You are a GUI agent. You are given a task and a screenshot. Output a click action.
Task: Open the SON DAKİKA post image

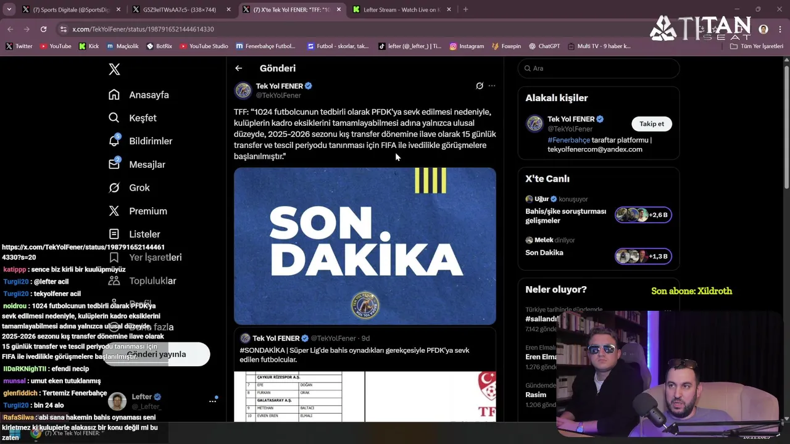[365, 246]
